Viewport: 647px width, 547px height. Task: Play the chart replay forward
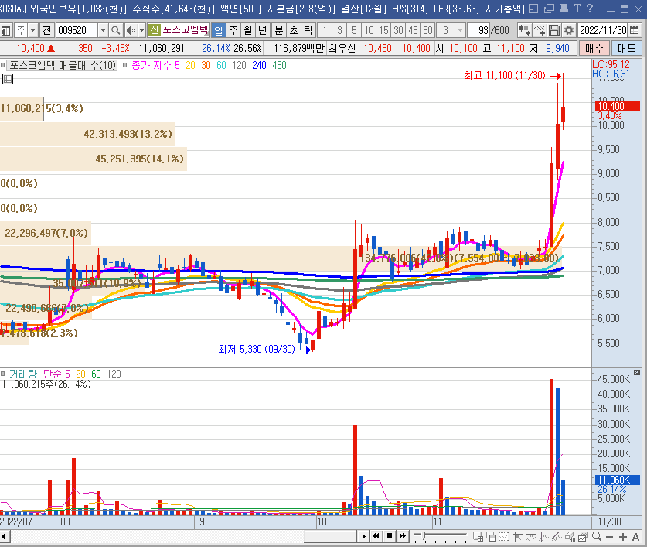click(363, 536)
